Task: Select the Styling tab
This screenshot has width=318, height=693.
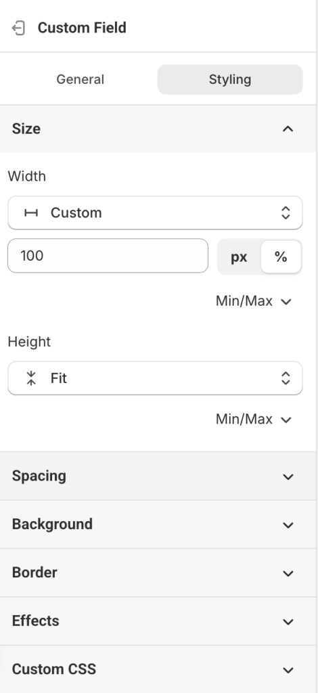Action: pos(230,80)
